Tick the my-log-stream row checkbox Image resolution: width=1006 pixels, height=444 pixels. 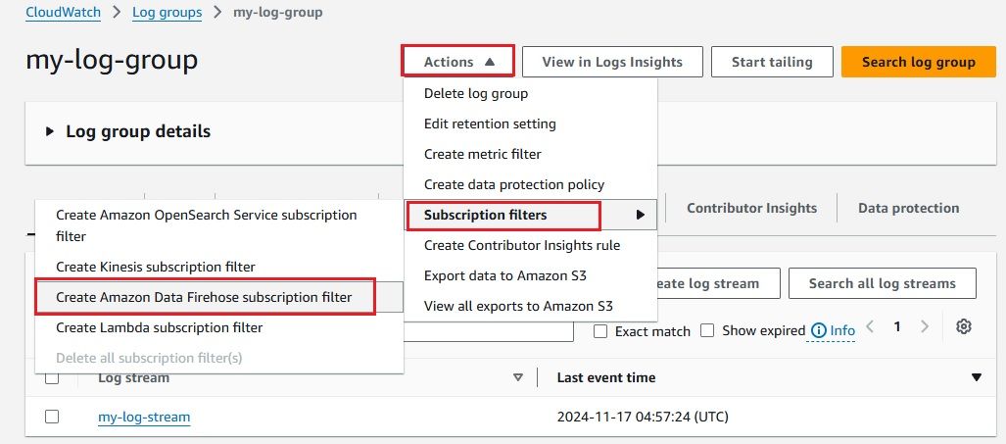52,418
